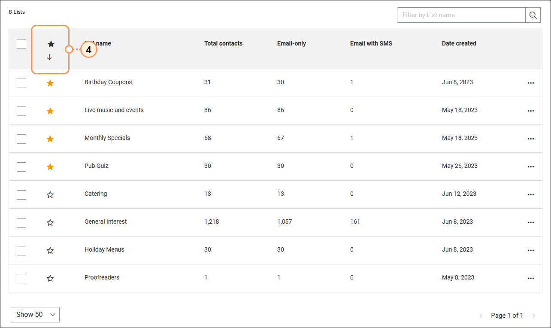
Task: Sort by Total contacts column header
Action: [x=223, y=43]
